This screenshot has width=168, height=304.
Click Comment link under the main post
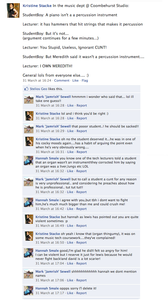[62, 80]
